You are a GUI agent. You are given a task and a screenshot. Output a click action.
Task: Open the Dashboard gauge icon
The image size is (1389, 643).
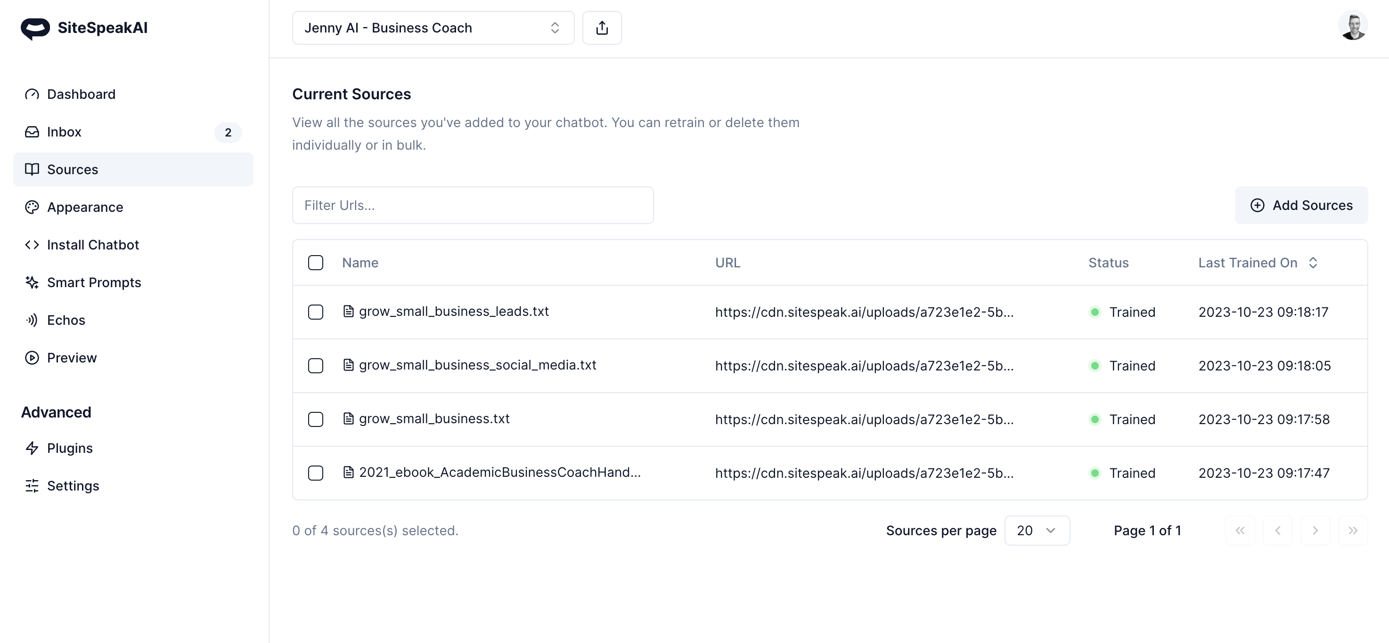point(32,94)
